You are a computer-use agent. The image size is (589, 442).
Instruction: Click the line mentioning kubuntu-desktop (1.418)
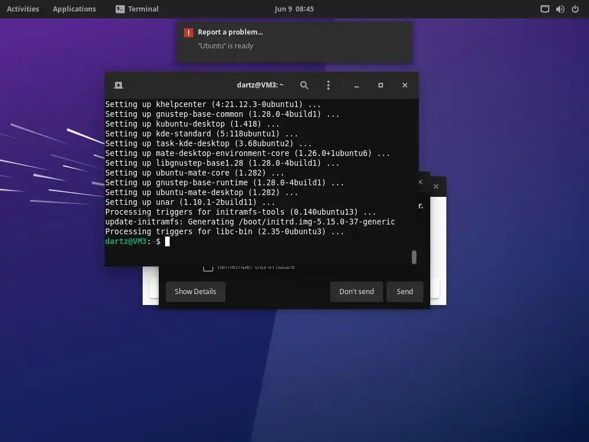pos(192,124)
